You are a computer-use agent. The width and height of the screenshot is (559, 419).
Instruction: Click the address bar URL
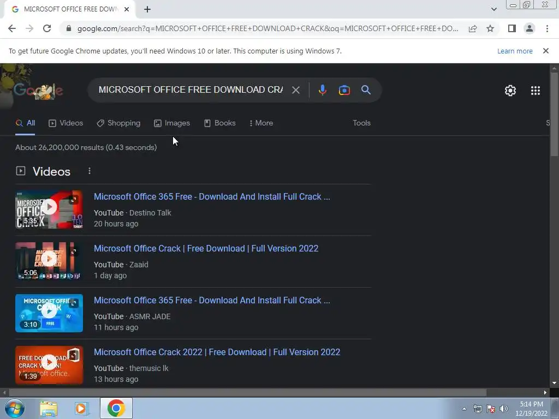coord(267,28)
